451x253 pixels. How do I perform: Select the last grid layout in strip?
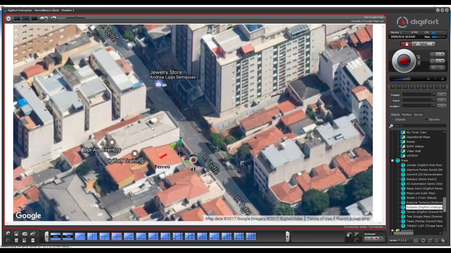point(251,236)
